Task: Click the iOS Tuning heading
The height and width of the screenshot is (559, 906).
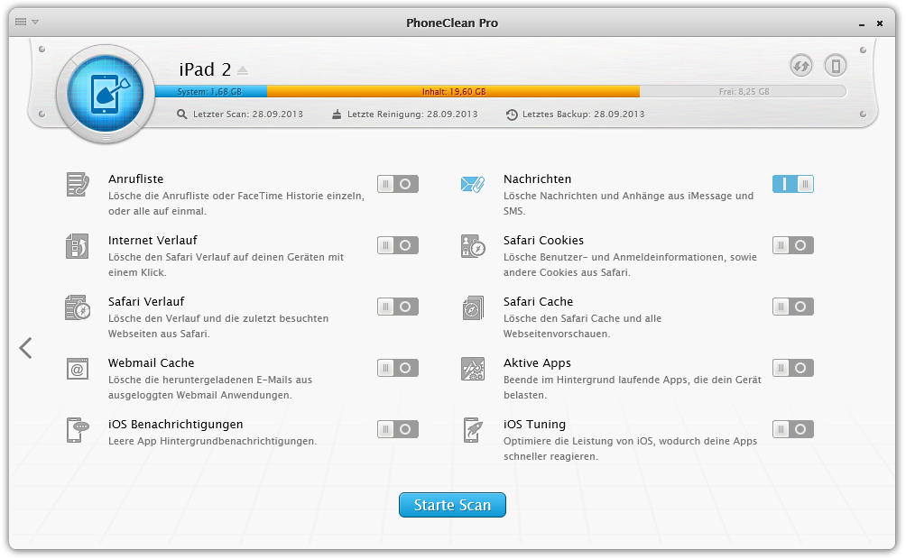Action: [x=534, y=424]
